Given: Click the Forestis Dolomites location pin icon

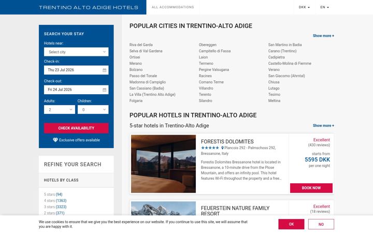Looking at the screenshot, I should [x=222, y=148].
